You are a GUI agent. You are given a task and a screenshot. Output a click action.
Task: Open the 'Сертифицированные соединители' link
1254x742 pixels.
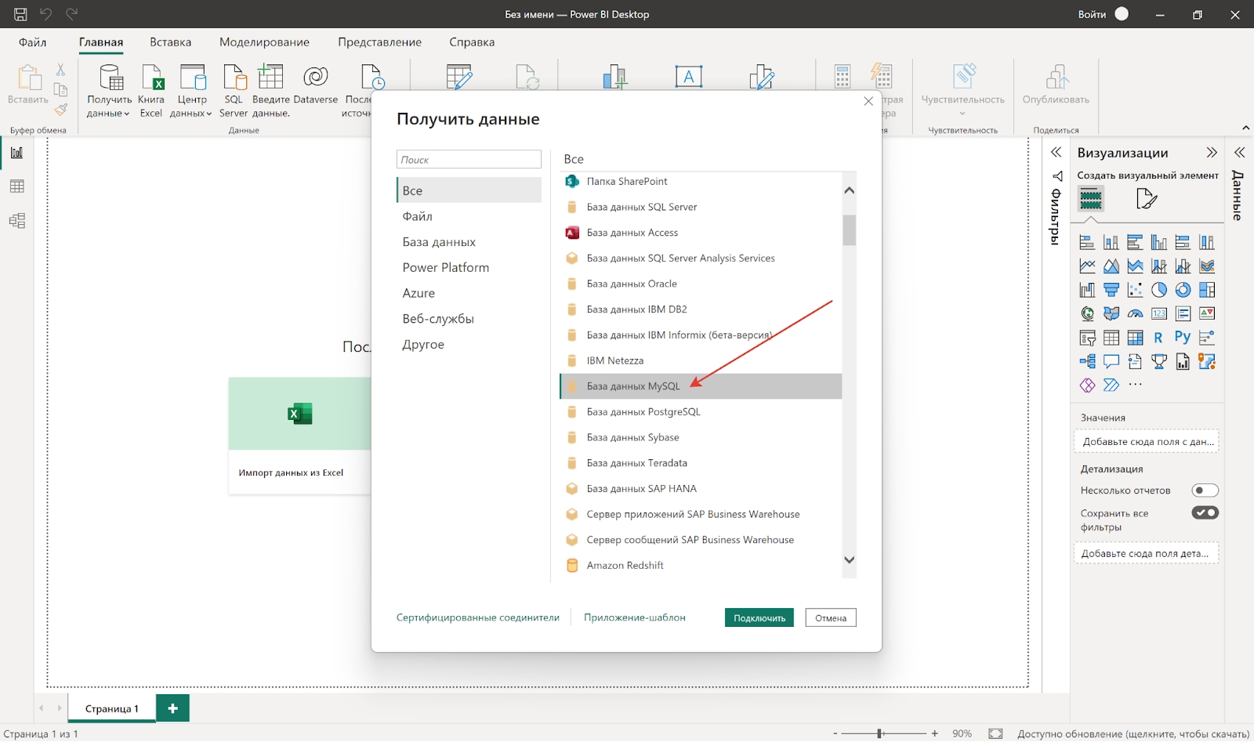point(477,618)
